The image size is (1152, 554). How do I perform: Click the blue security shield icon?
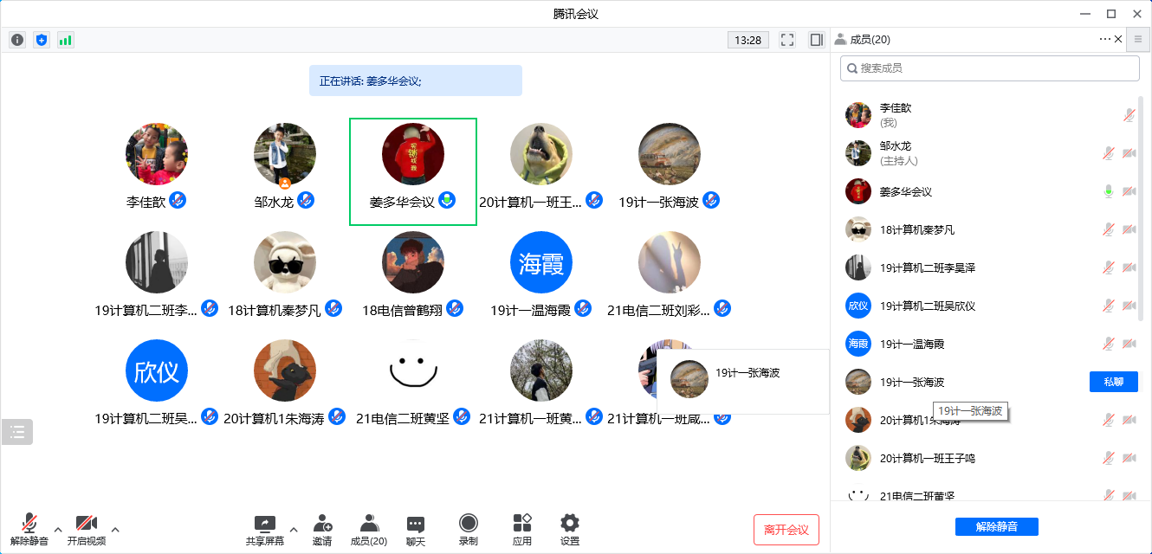pyautogui.click(x=42, y=40)
